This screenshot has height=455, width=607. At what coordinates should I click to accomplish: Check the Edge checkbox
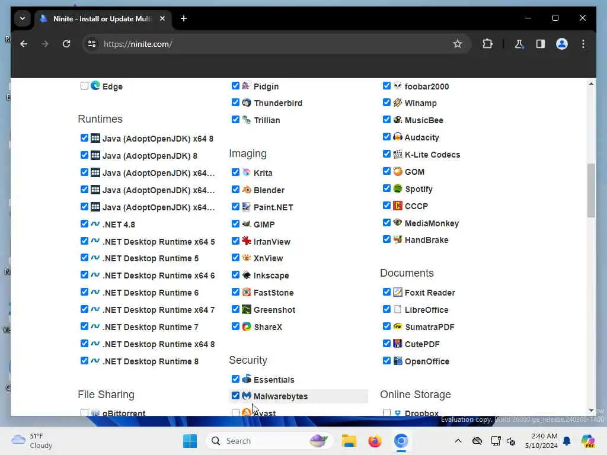[x=84, y=85]
